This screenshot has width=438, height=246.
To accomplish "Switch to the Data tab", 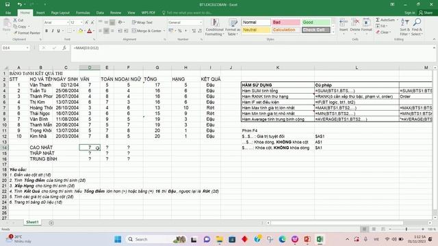I will pyautogui.click(x=100, y=13).
